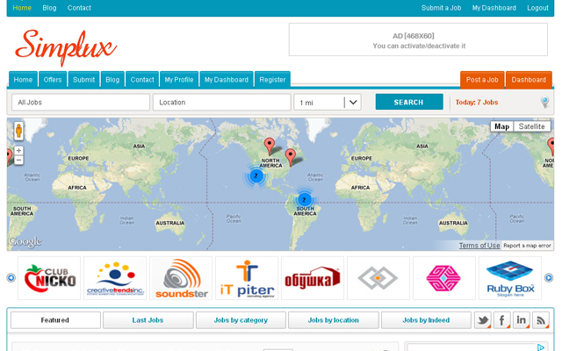Select the Jobs by Indeed tab
The width and height of the screenshot is (562, 351).
coord(426,320)
